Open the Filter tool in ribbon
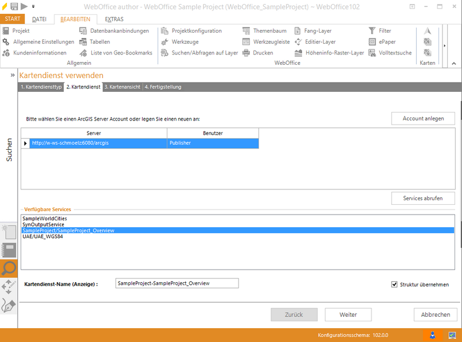This screenshot has width=462, height=342. 380,30
